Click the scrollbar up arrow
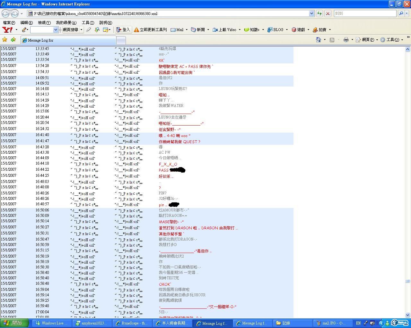This screenshot has height=328, width=411. (407, 49)
